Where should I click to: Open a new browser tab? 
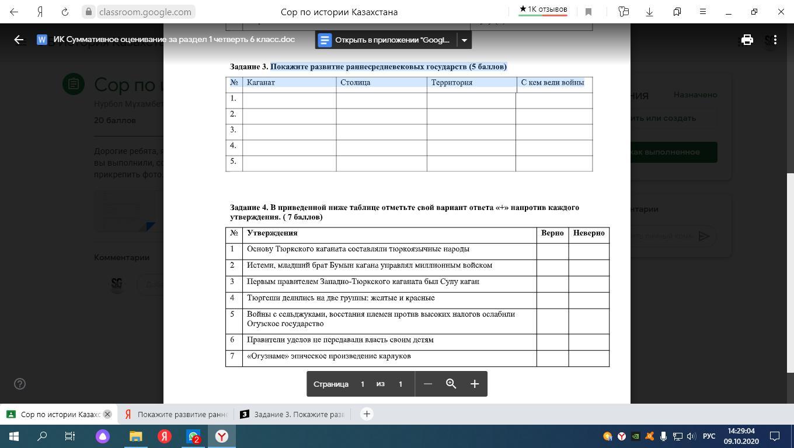point(367,414)
